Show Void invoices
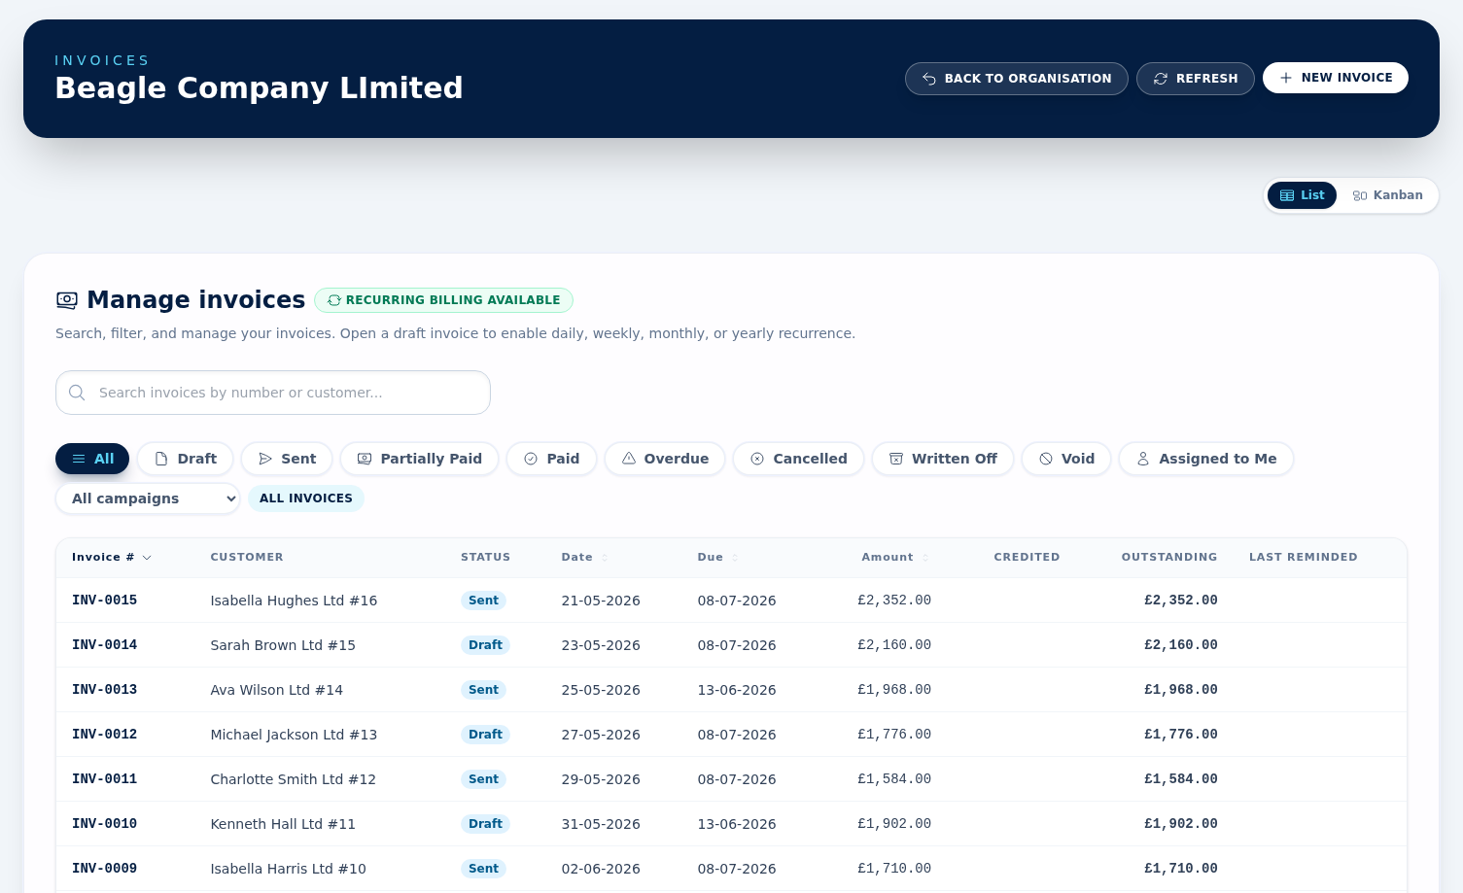This screenshot has height=893, width=1463. tap(1066, 459)
